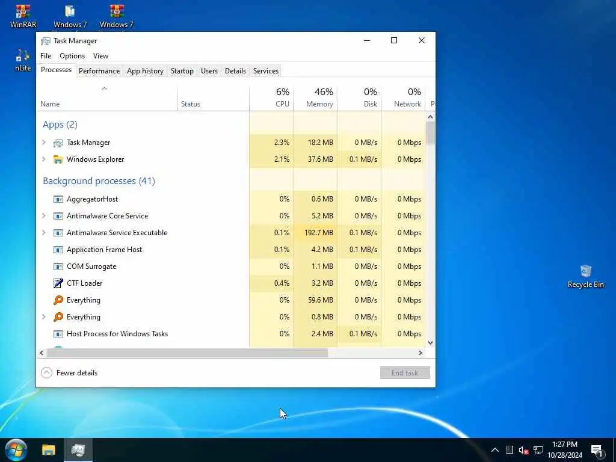
Task: Sort by the Network column header
Action: (404, 98)
